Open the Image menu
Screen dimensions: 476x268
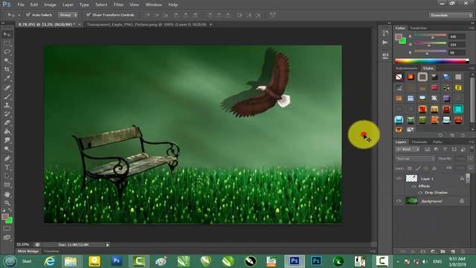pyautogui.click(x=50, y=4)
